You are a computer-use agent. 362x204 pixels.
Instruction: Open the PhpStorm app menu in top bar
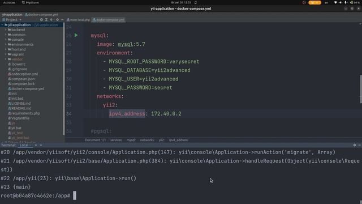pos(31,2)
